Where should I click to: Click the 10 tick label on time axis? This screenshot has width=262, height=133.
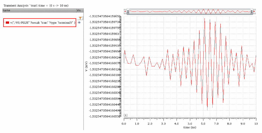tap(256, 124)
